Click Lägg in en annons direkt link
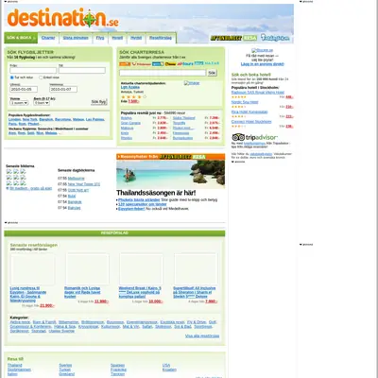Image resolution: width=378 pixels, height=378 pixels. (x=263, y=64)
